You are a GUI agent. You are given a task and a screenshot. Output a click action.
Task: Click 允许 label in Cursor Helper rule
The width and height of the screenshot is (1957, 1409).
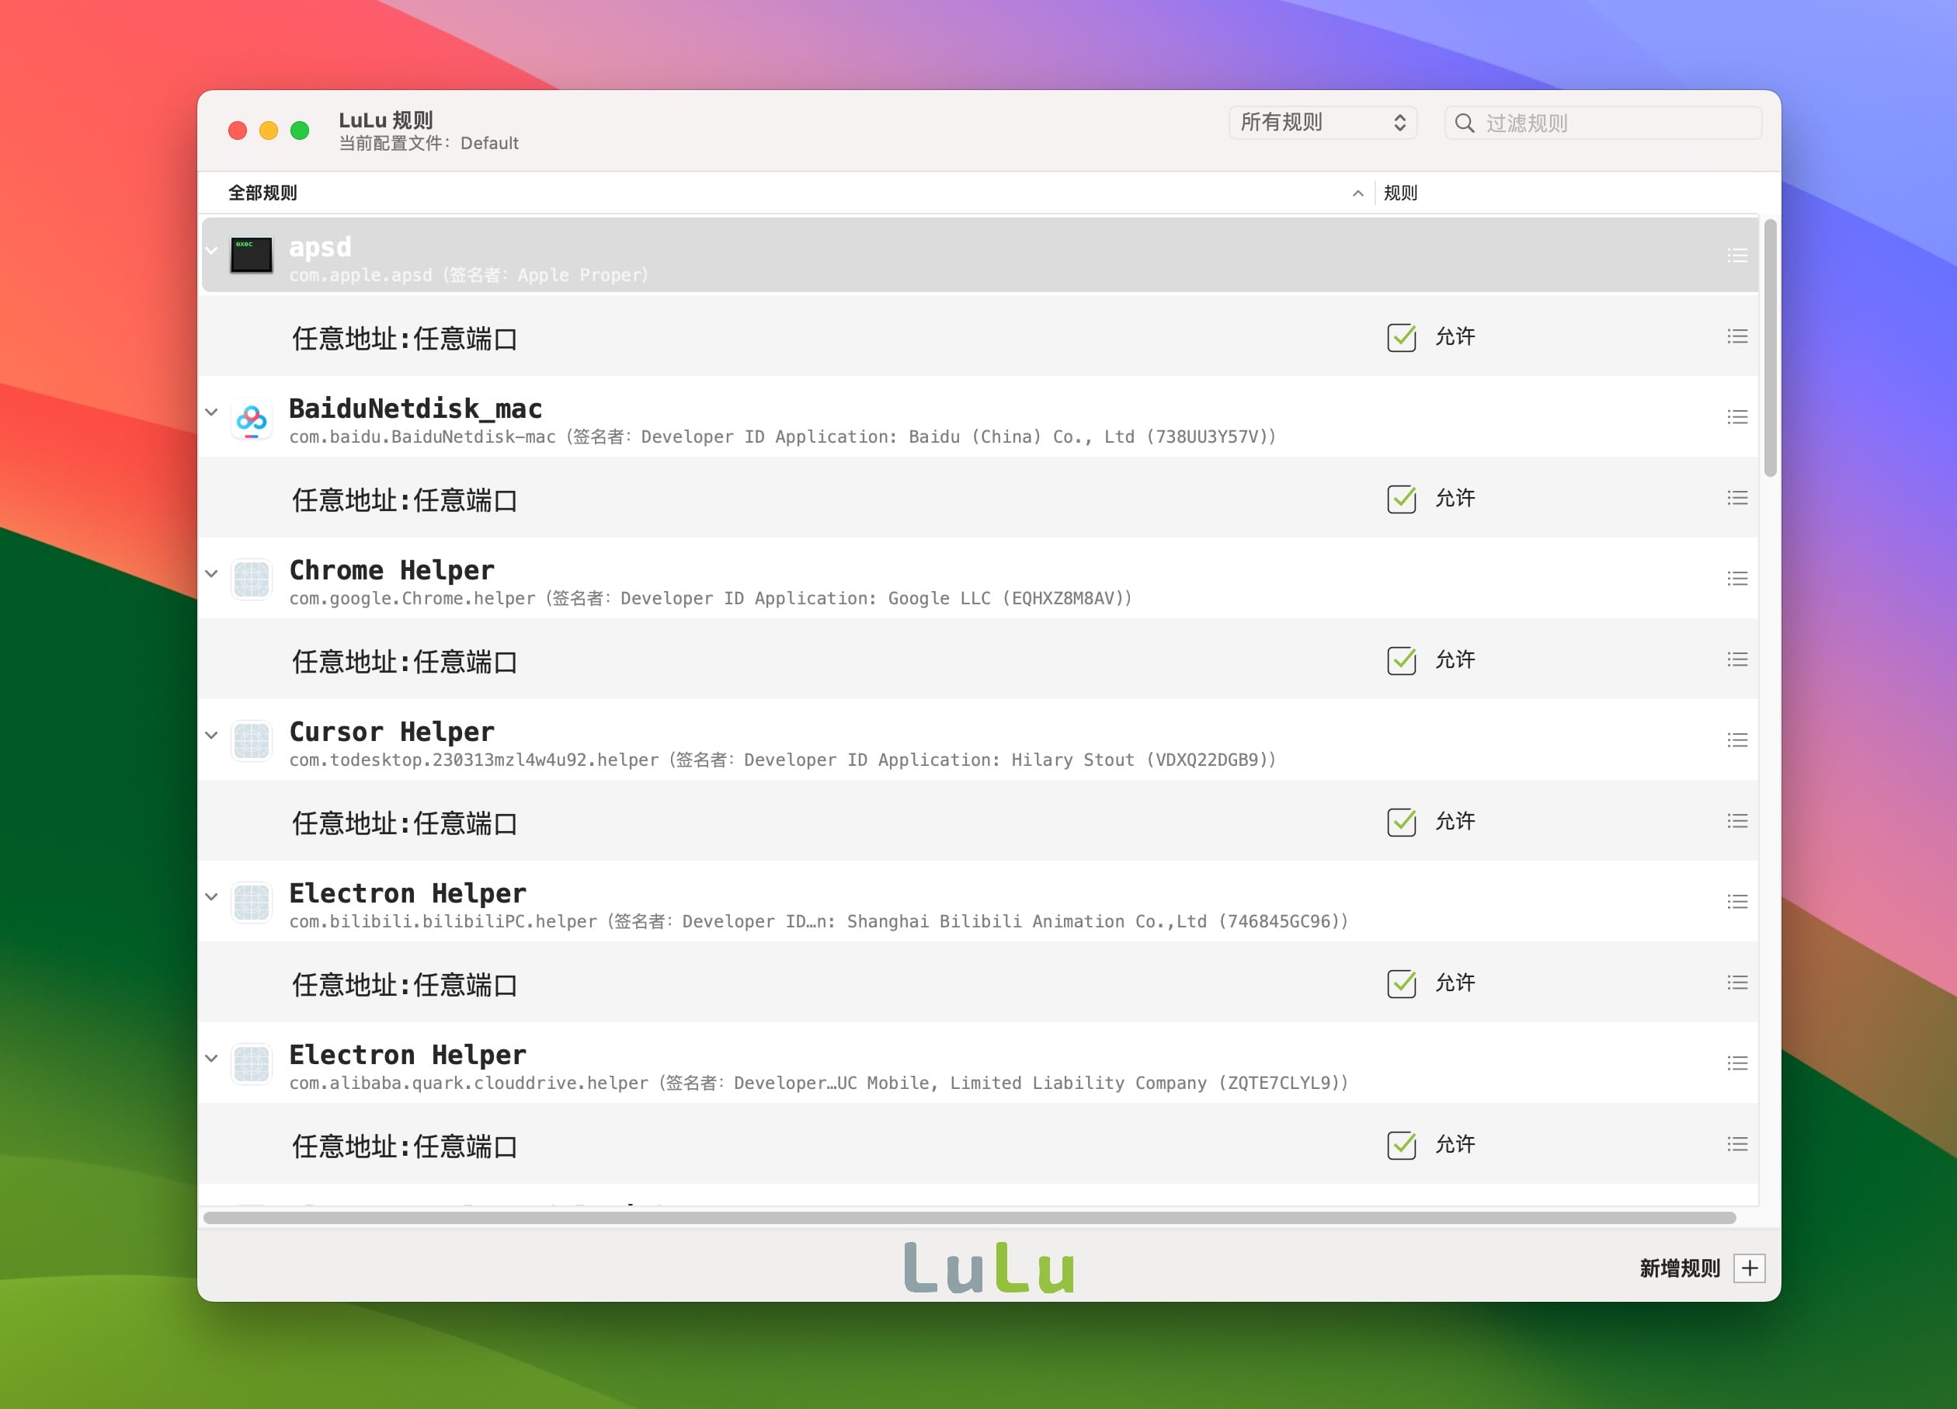point(1455,820)
